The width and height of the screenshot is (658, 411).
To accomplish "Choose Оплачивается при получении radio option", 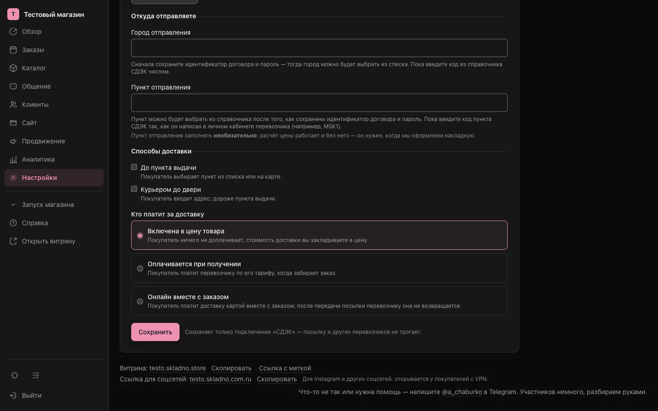I will coord(319,268).
